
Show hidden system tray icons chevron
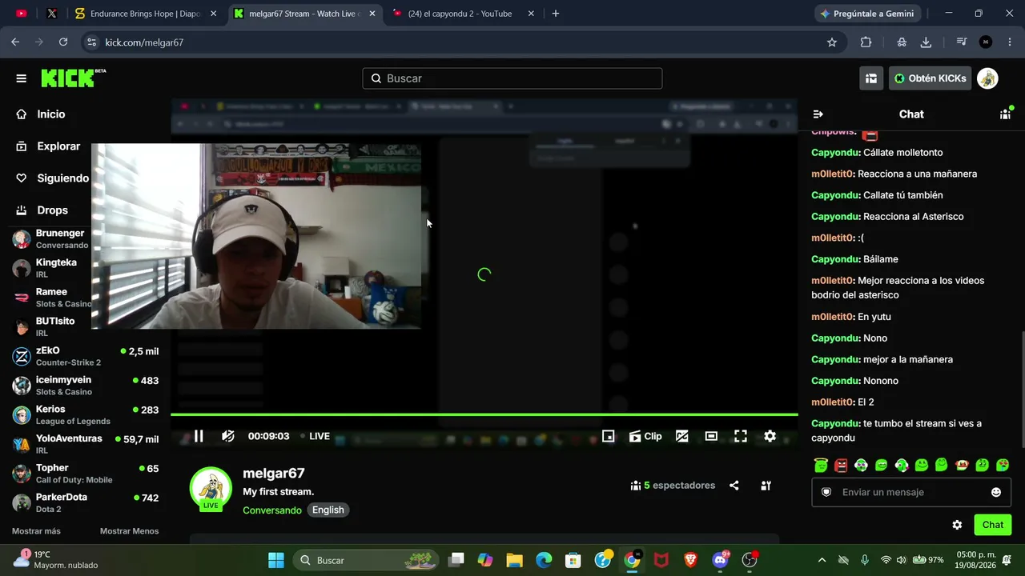[x=822, y=560]
